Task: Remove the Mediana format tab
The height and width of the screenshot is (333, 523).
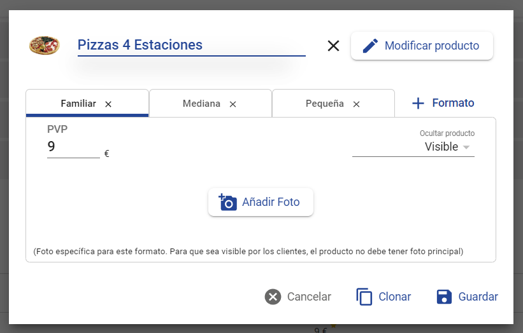Action: click(233, 104)
